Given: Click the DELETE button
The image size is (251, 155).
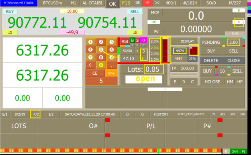Looking at the screenshot, I should [x=211, y=61].
